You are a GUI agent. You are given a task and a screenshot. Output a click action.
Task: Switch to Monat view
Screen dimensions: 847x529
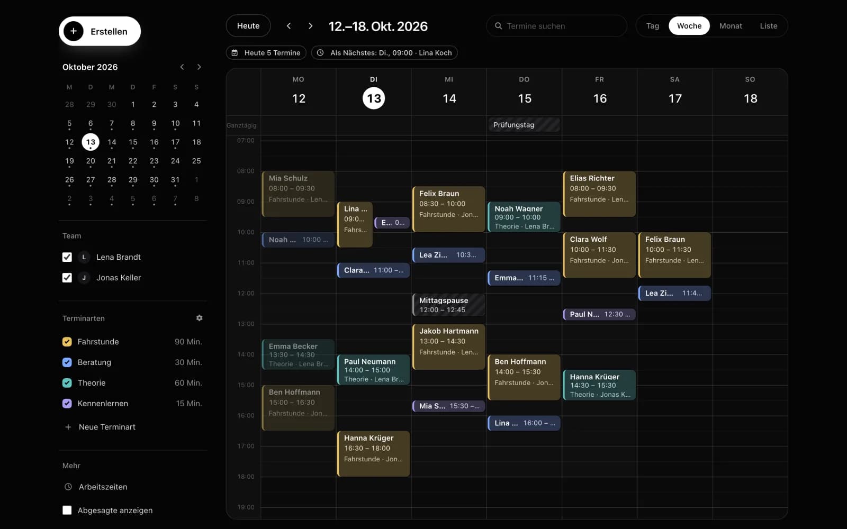click(731, 26)
